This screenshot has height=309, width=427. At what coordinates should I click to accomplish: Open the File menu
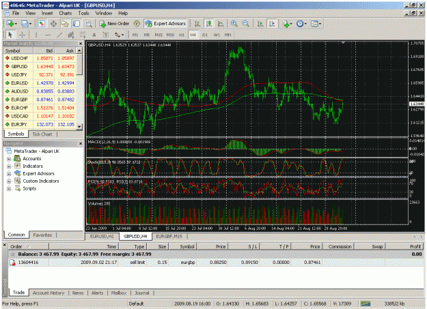[16, 13]
